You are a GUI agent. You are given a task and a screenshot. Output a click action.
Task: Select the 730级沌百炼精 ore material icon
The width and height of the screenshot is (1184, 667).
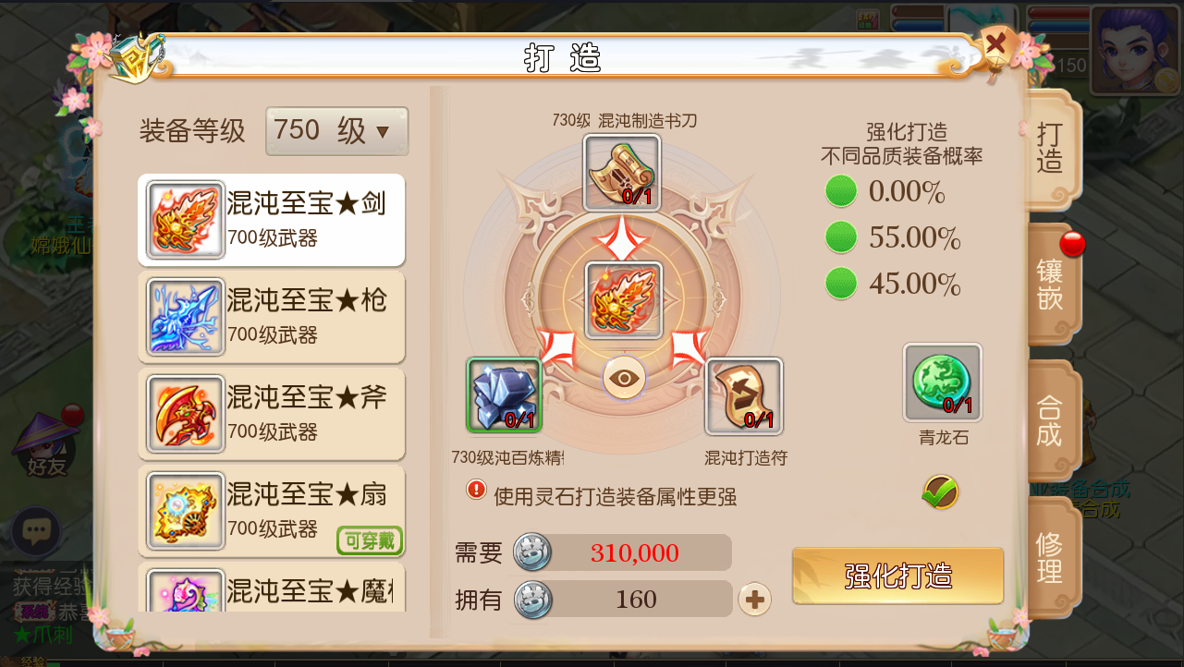pos(504,395)
